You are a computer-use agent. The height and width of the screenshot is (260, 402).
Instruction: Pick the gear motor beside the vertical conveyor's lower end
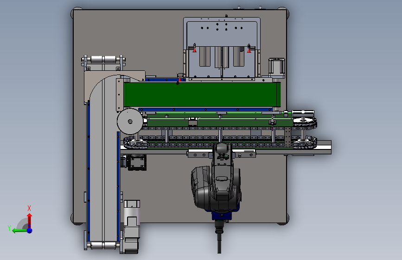(131, 227)
